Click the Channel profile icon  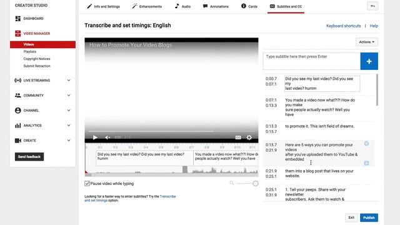point(18,111)
